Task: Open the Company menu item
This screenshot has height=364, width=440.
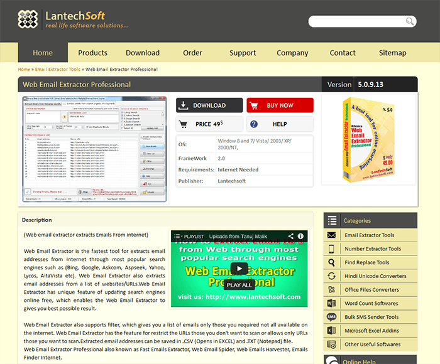Action: pyautogui.click(x=292, y=53)
